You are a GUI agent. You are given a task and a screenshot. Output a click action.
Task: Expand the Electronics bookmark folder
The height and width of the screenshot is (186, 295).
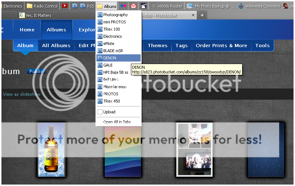[x=13, y=6]
